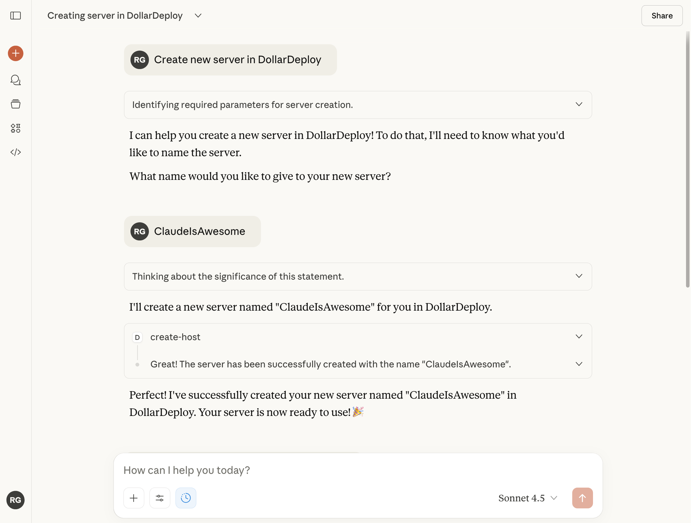The height and width of the screenshot is (523, 691).
Task: Click the Share button
Action: (x=662, y=16)
